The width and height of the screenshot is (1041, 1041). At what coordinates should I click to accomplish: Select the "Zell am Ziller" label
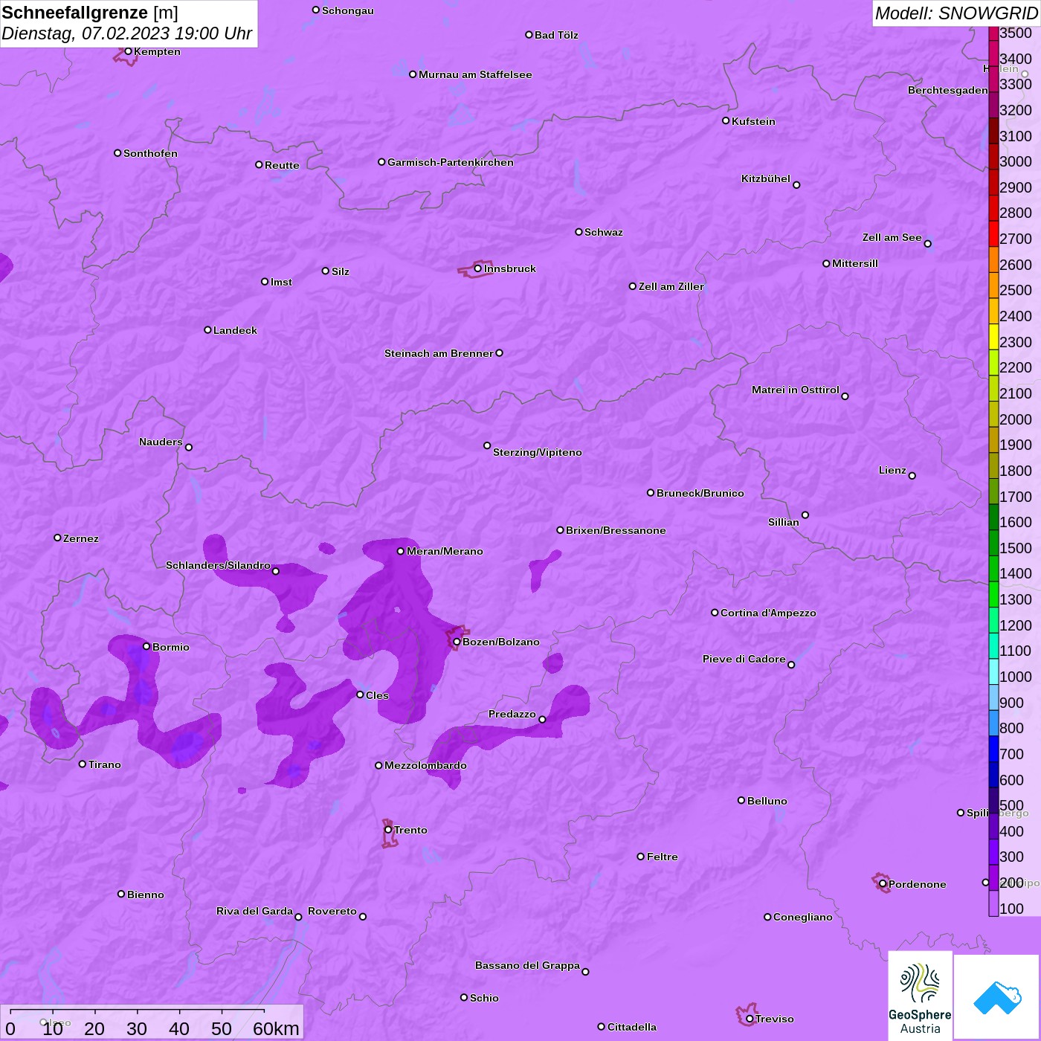point(671,286)
